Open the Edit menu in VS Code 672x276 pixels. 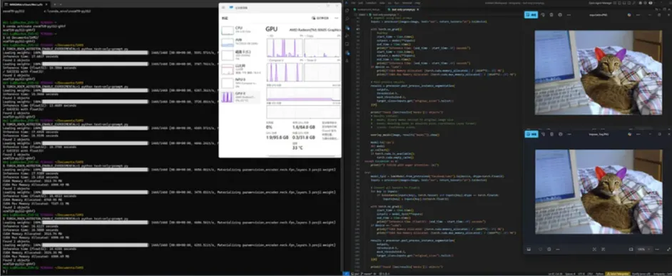click(x=360, y=3)
